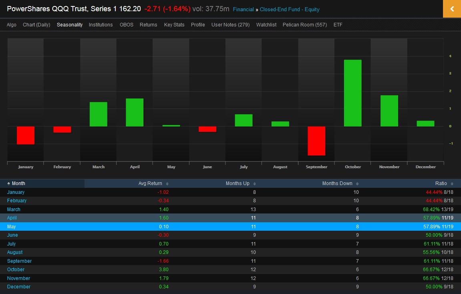The width and height of the screenshot is (461, 294).
Task: Sort by Month column arrow icon
Action: [x=9, y=183]
